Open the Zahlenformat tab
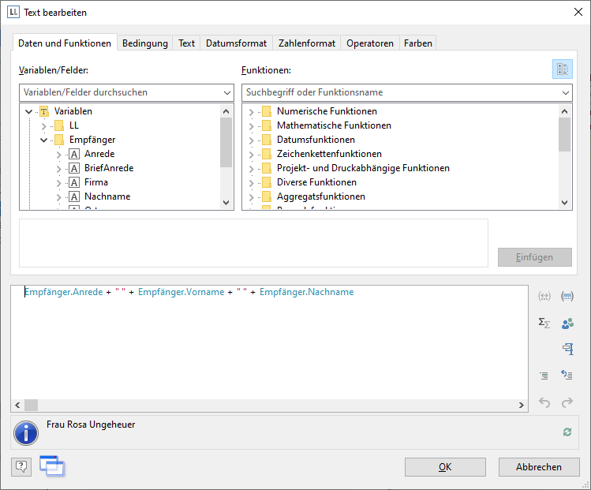This screenshot has height=490, width=591. (307, 43)
